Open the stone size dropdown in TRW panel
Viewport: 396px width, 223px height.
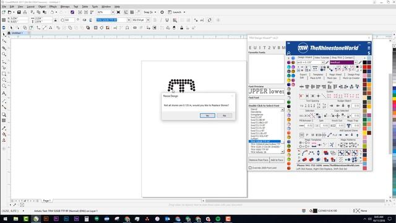click(322, 63)
